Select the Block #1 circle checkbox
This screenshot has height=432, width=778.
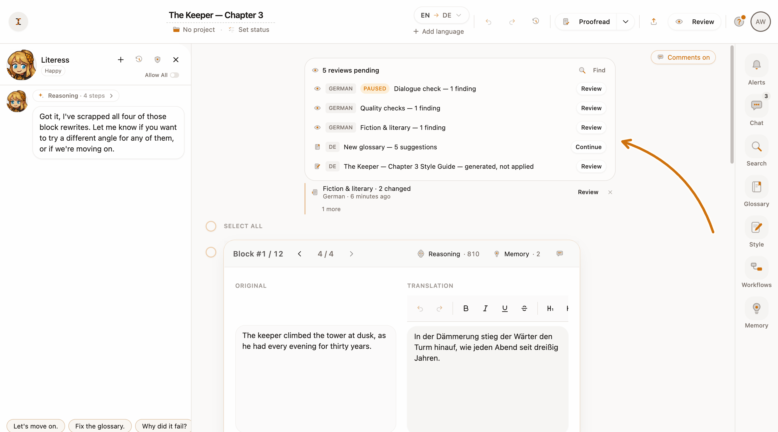(211, 252)
